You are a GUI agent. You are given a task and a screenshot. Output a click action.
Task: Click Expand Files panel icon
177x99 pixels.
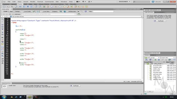(174, 60)
